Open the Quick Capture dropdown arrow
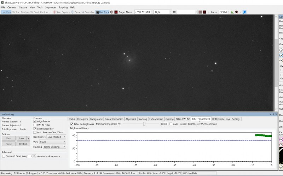 (x=51, y=12)
